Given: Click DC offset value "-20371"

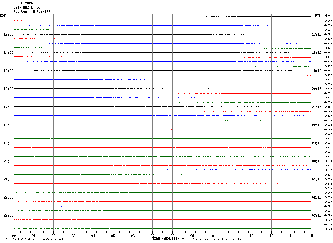Looking at the screenshot, I should (x=327, y=93).
